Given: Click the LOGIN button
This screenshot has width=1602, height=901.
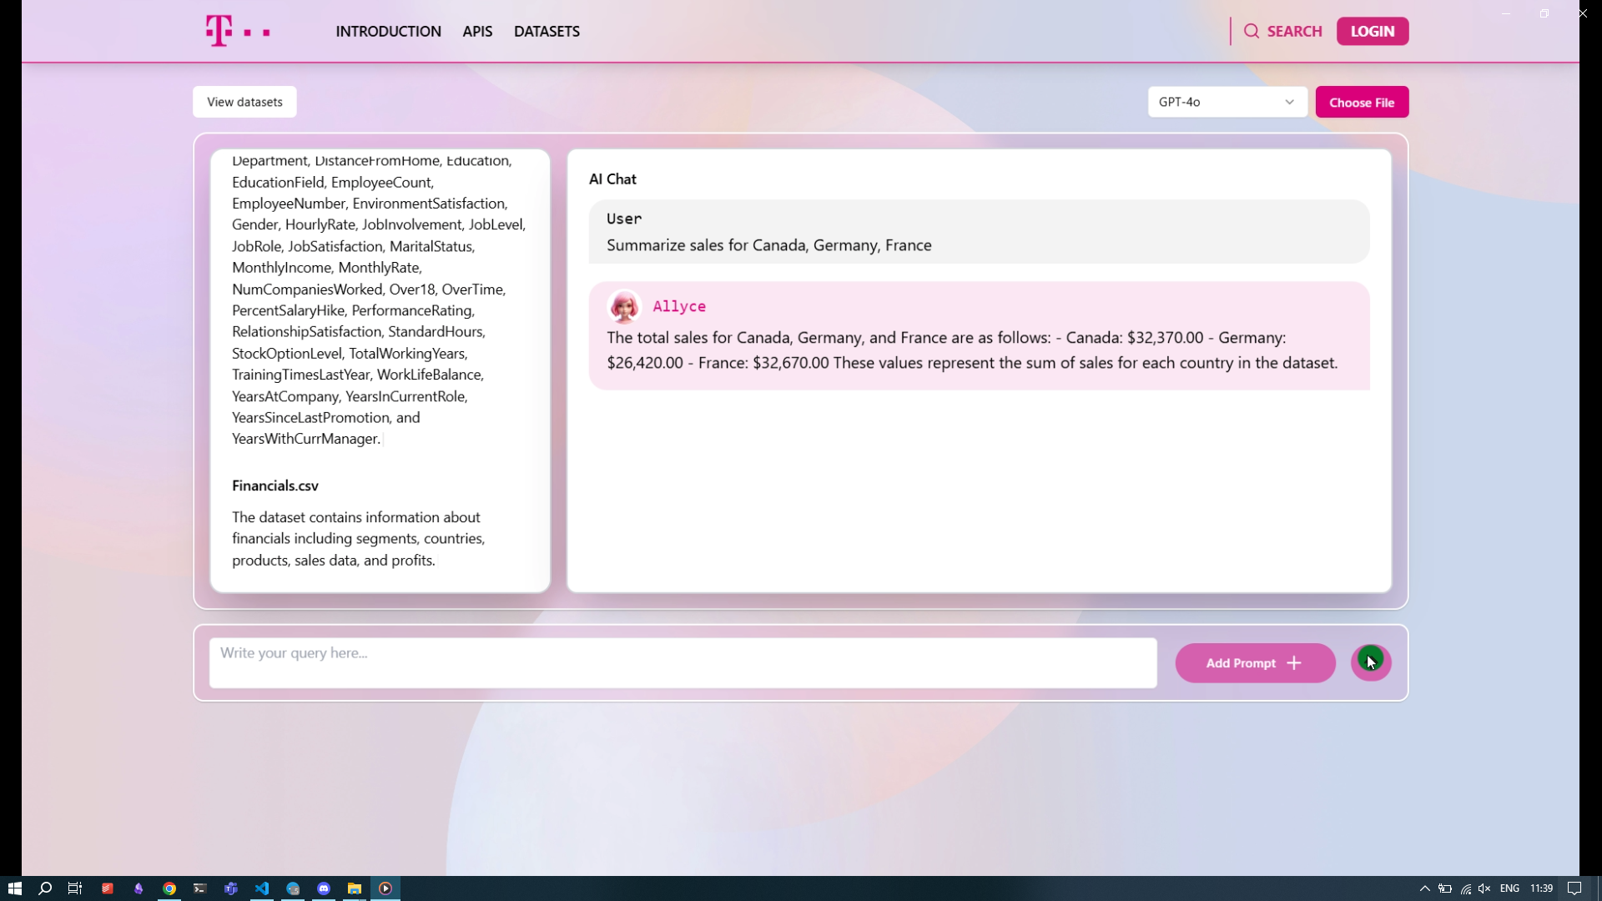Looking at the screenshot, I should pyautogui.click(x=1372, y=32).
